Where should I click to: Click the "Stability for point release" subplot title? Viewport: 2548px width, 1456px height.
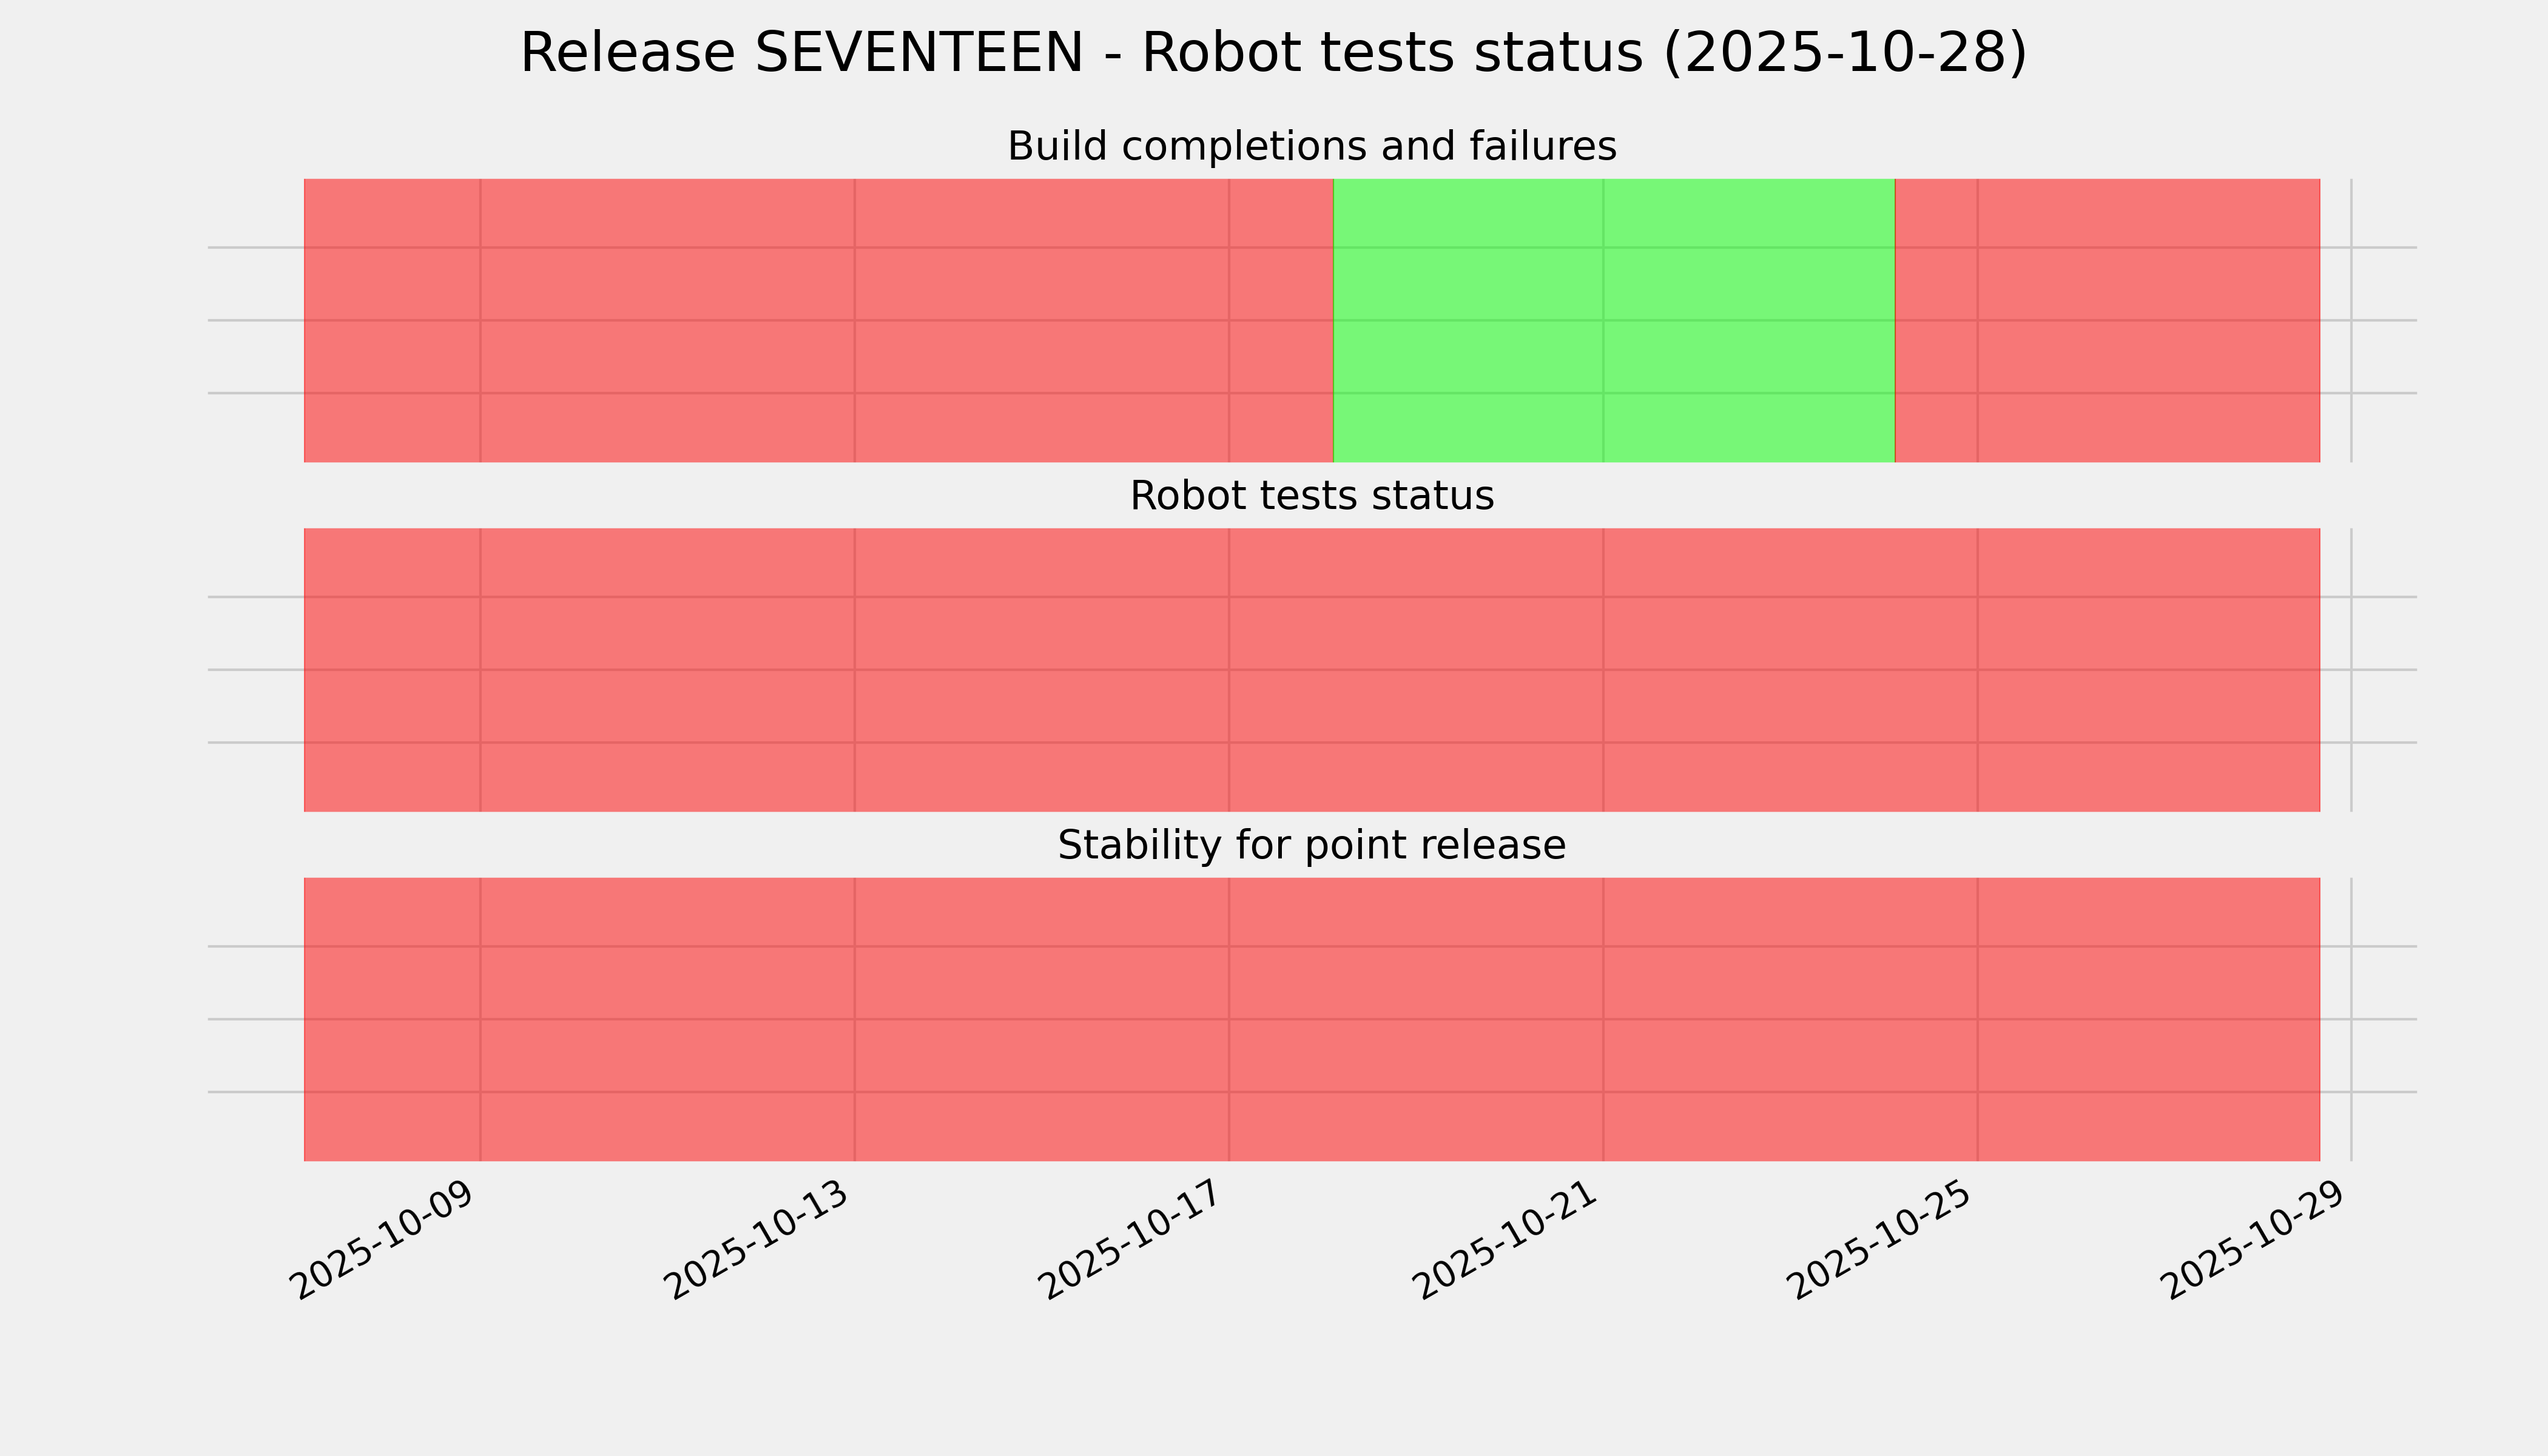click(1311, 846)
